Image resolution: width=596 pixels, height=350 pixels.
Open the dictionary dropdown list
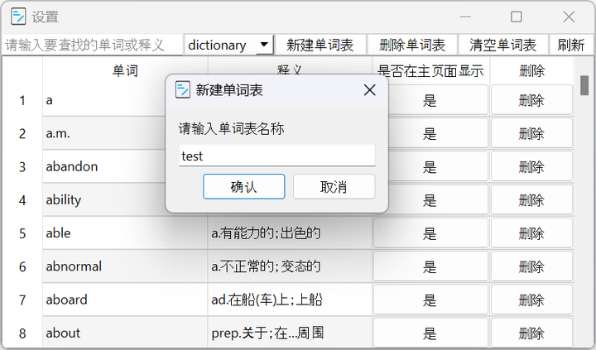pos(264,45)
